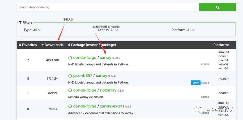This screenshot has height=120, width=243.
Task: Open the rioxarray package link
Action: tap(108, 90)
